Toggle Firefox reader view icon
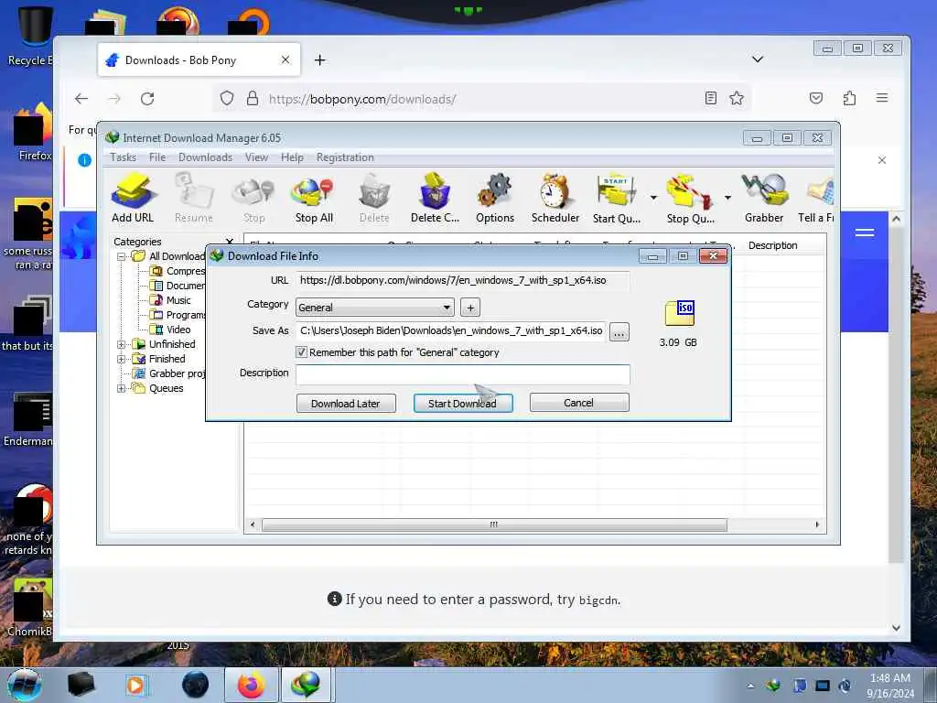 click(x=710, y=98)
